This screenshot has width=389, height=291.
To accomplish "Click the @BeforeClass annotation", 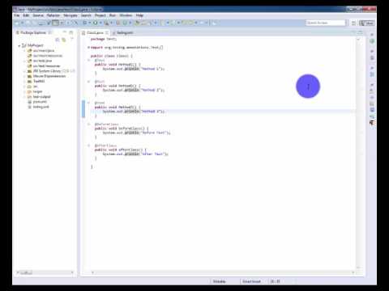I will 106,124.
